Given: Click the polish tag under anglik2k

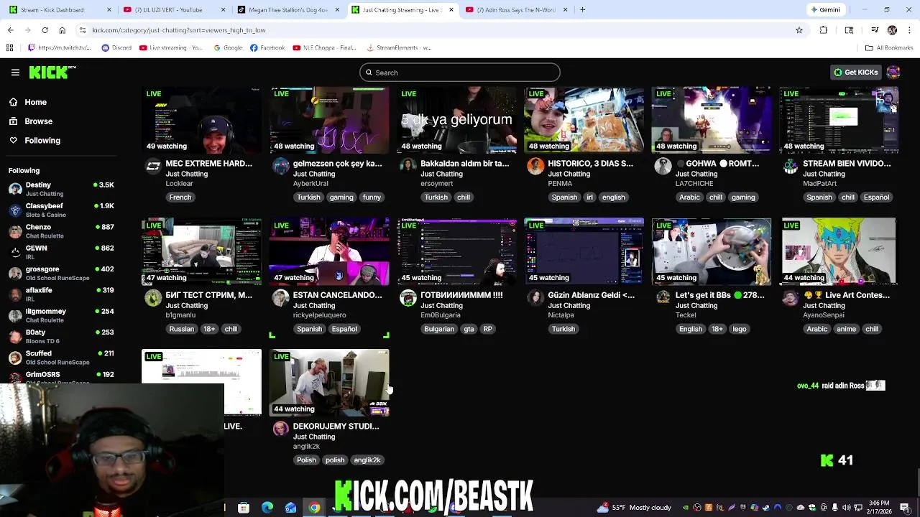Looking at the screenshot, I should click(335, 460).
